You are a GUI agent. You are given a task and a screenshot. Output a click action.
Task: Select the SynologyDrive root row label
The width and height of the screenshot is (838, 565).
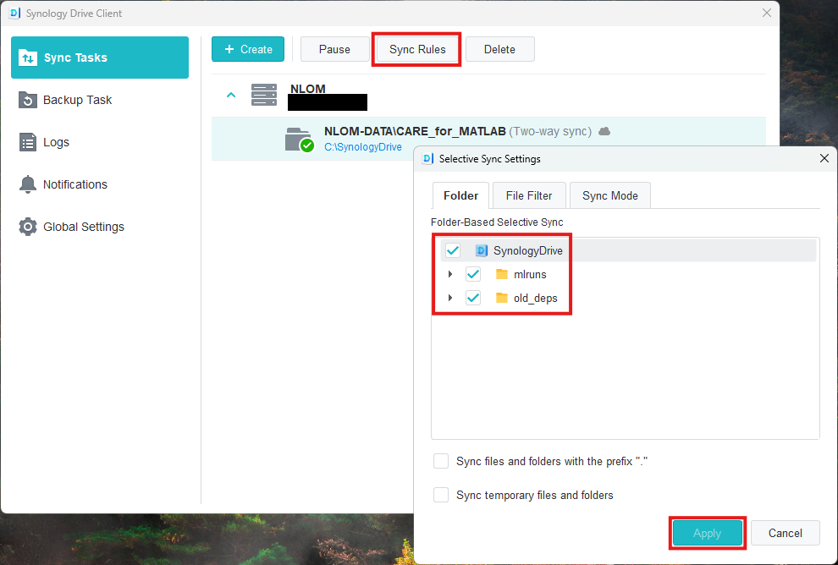(x=527, y=250)
